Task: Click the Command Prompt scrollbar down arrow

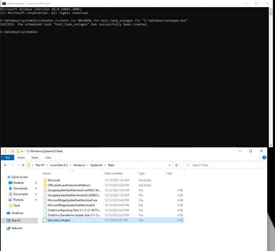Action: (271, 145)
